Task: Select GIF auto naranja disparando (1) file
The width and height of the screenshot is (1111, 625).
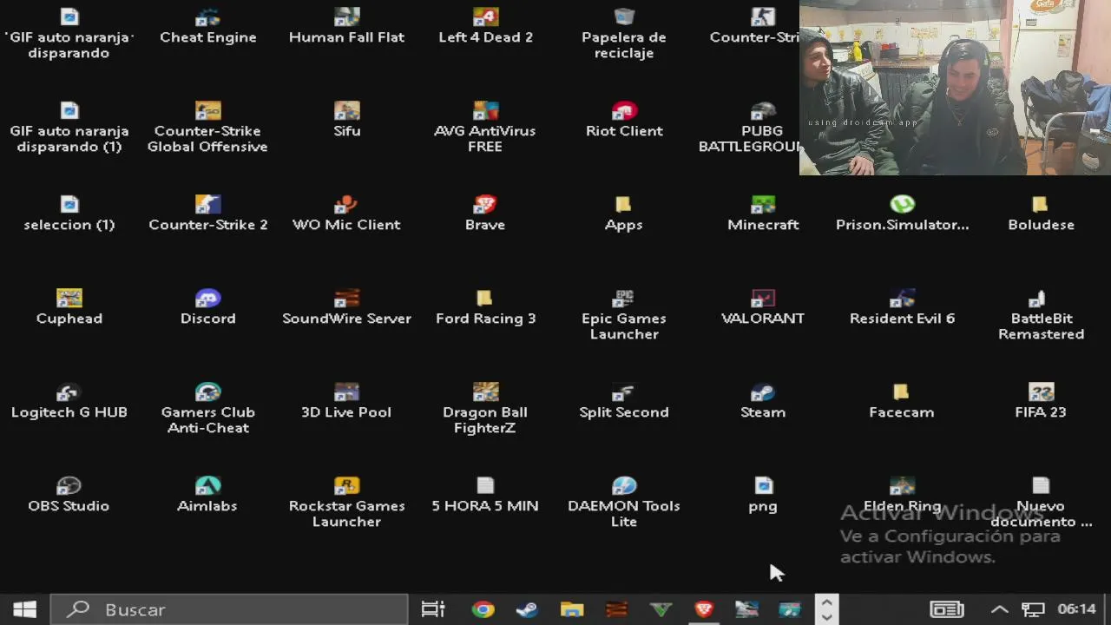Action: pyautogui.click(x=69, y=128)
